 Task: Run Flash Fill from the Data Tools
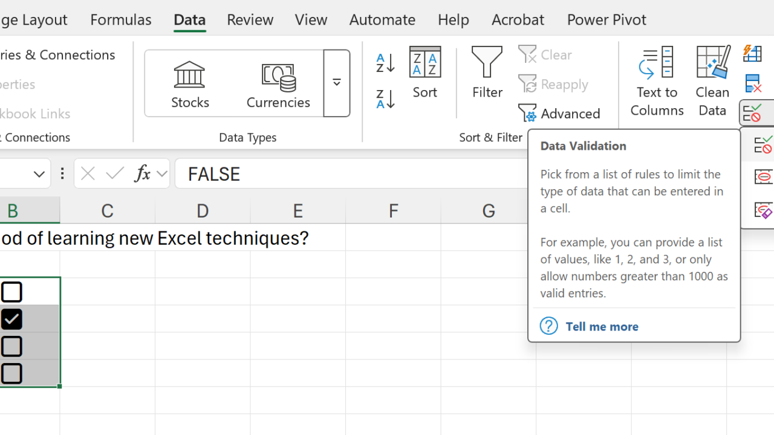click(x=753, y=54)
